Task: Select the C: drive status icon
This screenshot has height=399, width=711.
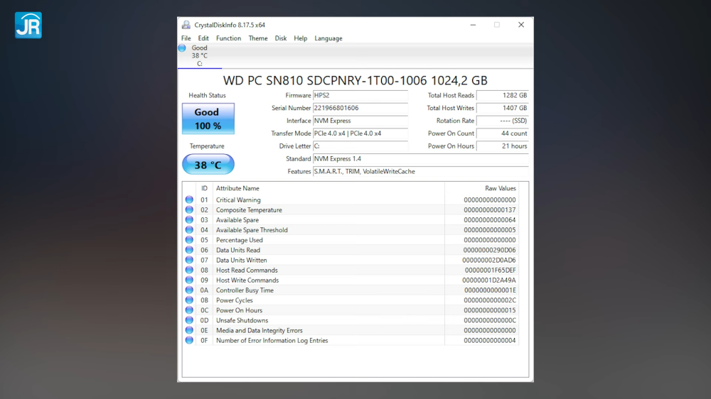Action: [182, 48]
